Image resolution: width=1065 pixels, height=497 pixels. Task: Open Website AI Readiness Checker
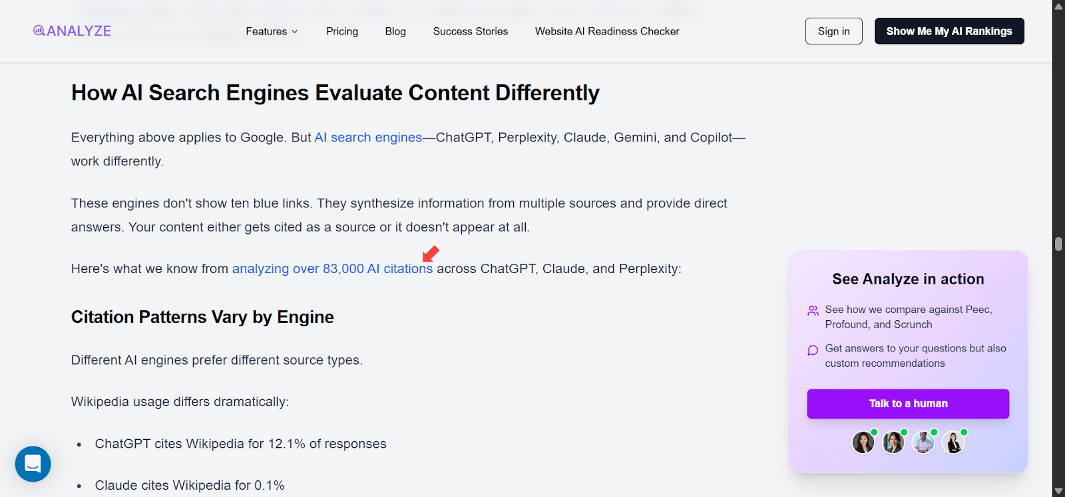[607, 31]
